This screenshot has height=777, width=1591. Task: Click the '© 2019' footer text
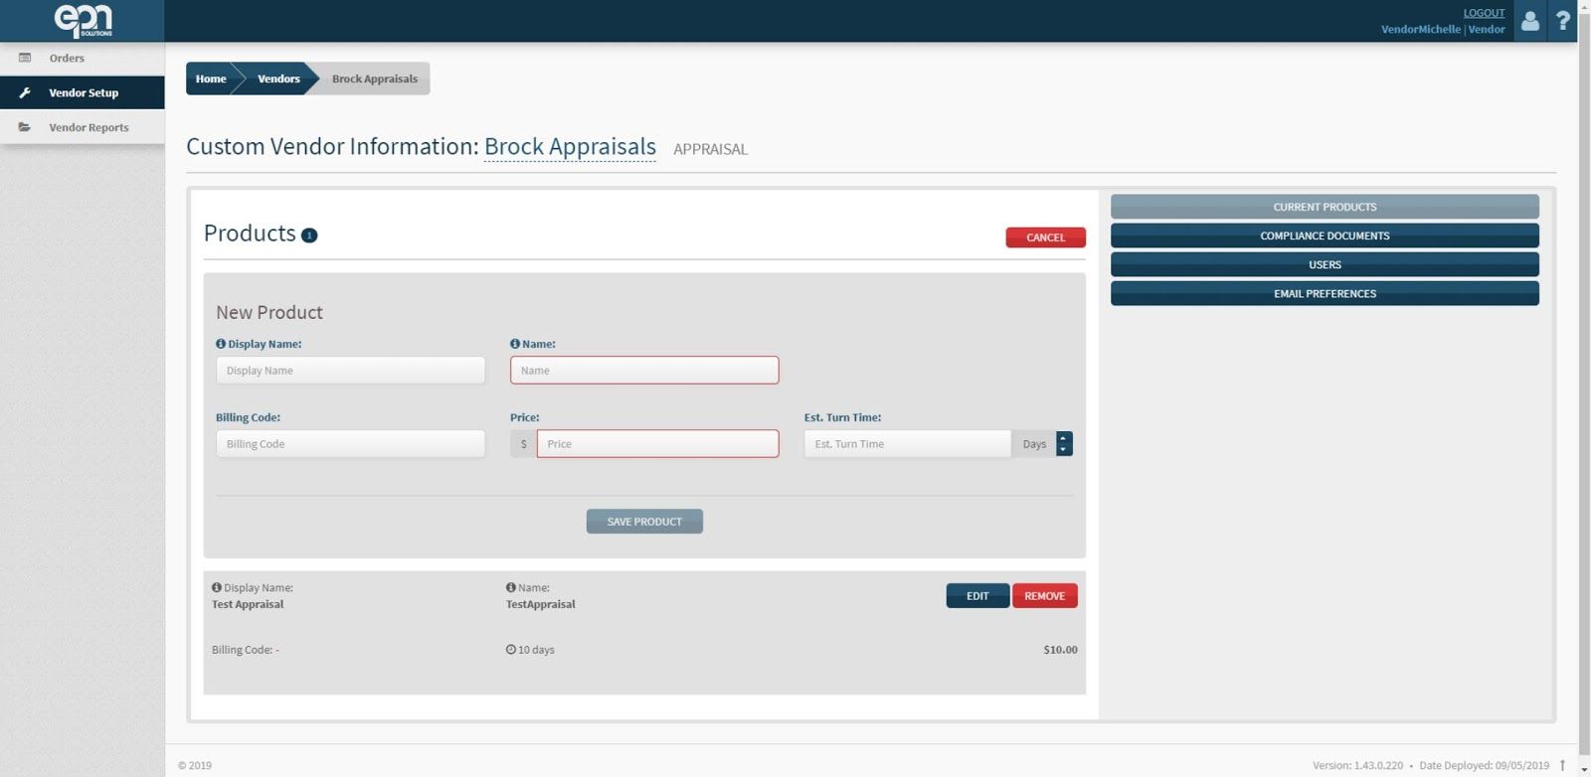click(195, 765)
